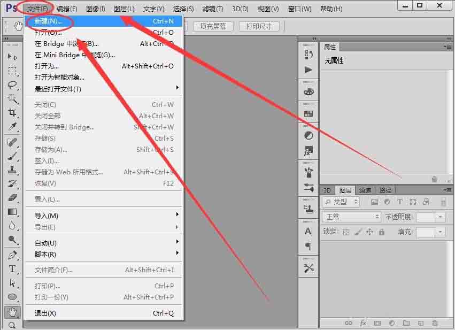Click the 填充屏幕 button
The height and width of the screenshot is (330, 455).
tap(213, 26)
